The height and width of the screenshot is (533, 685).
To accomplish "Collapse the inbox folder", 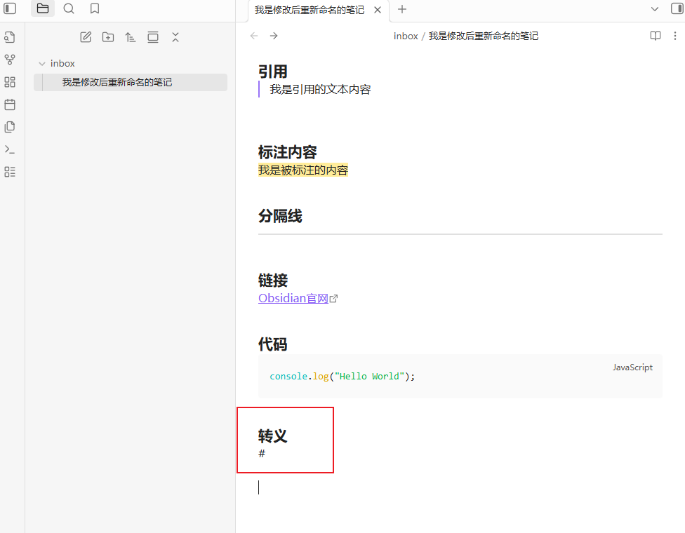I will (x=42, y=64).
